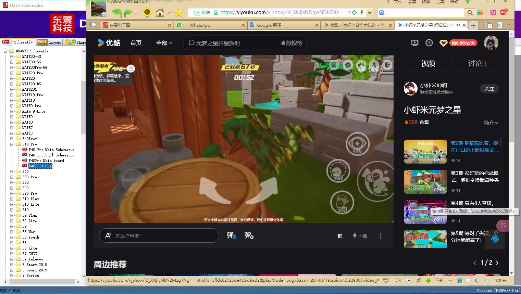Viewport: 521px width, 294px height.
Task: Open the Schematic tab in DZKJ Schematics
Action: (18, 42)
